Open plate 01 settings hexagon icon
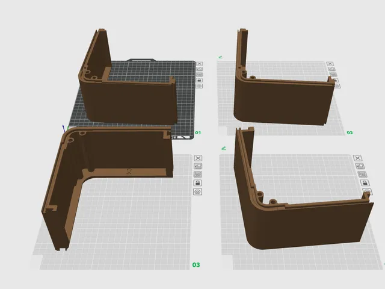The width and height of the screenshot is (385, 289). pyautogui.click(x=199, y=85)
